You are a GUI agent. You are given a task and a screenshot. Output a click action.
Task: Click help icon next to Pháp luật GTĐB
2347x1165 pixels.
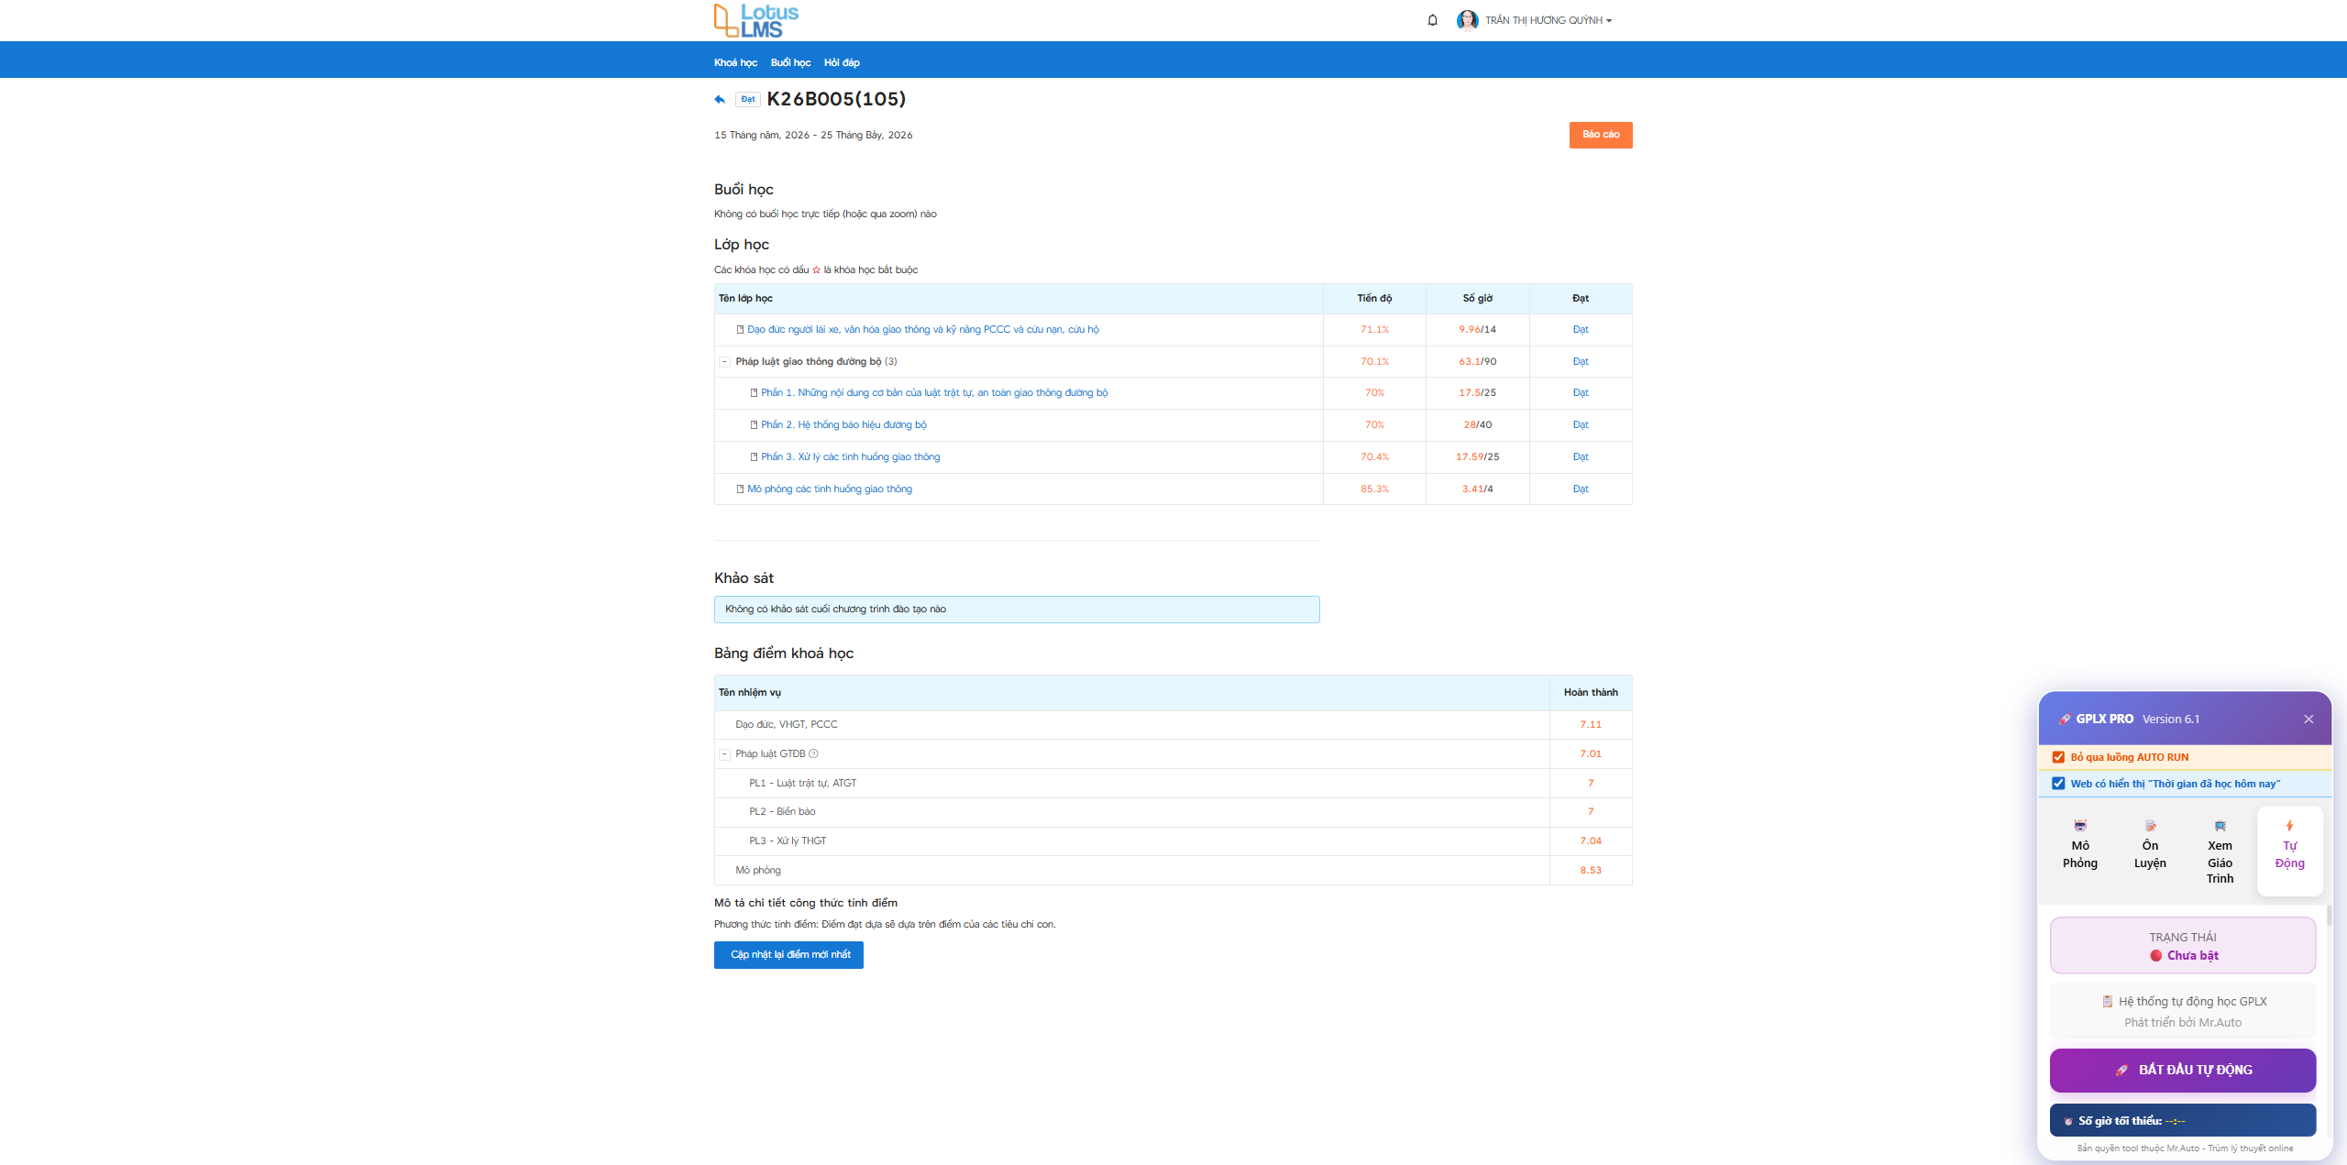[813, 753]
